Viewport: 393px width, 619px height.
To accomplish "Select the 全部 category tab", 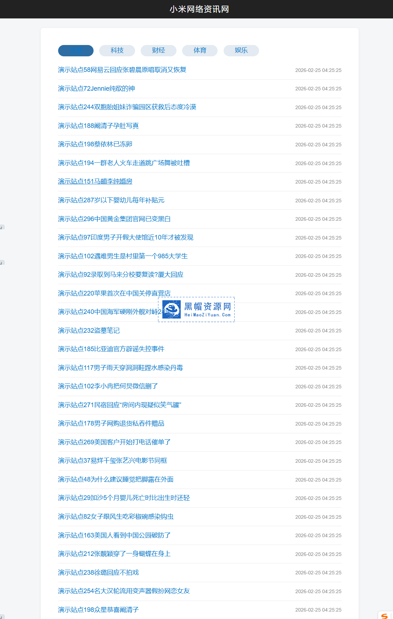I will click(x=76, y=50).
